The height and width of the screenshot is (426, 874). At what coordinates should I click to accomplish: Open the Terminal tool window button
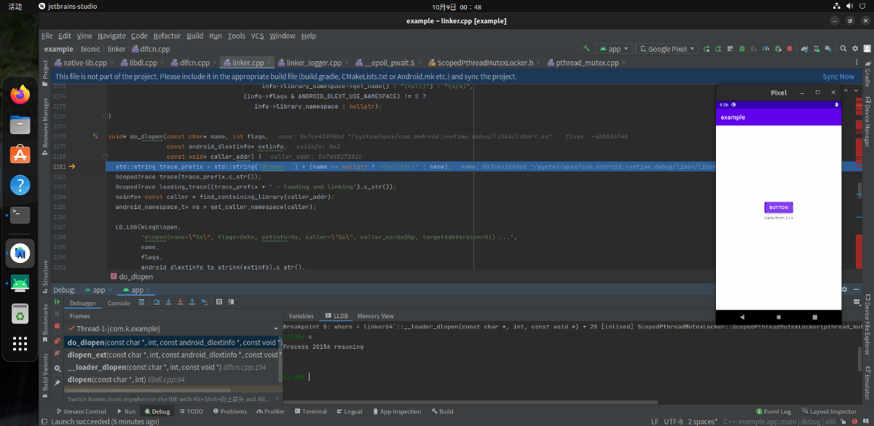[x=310, y=411]
